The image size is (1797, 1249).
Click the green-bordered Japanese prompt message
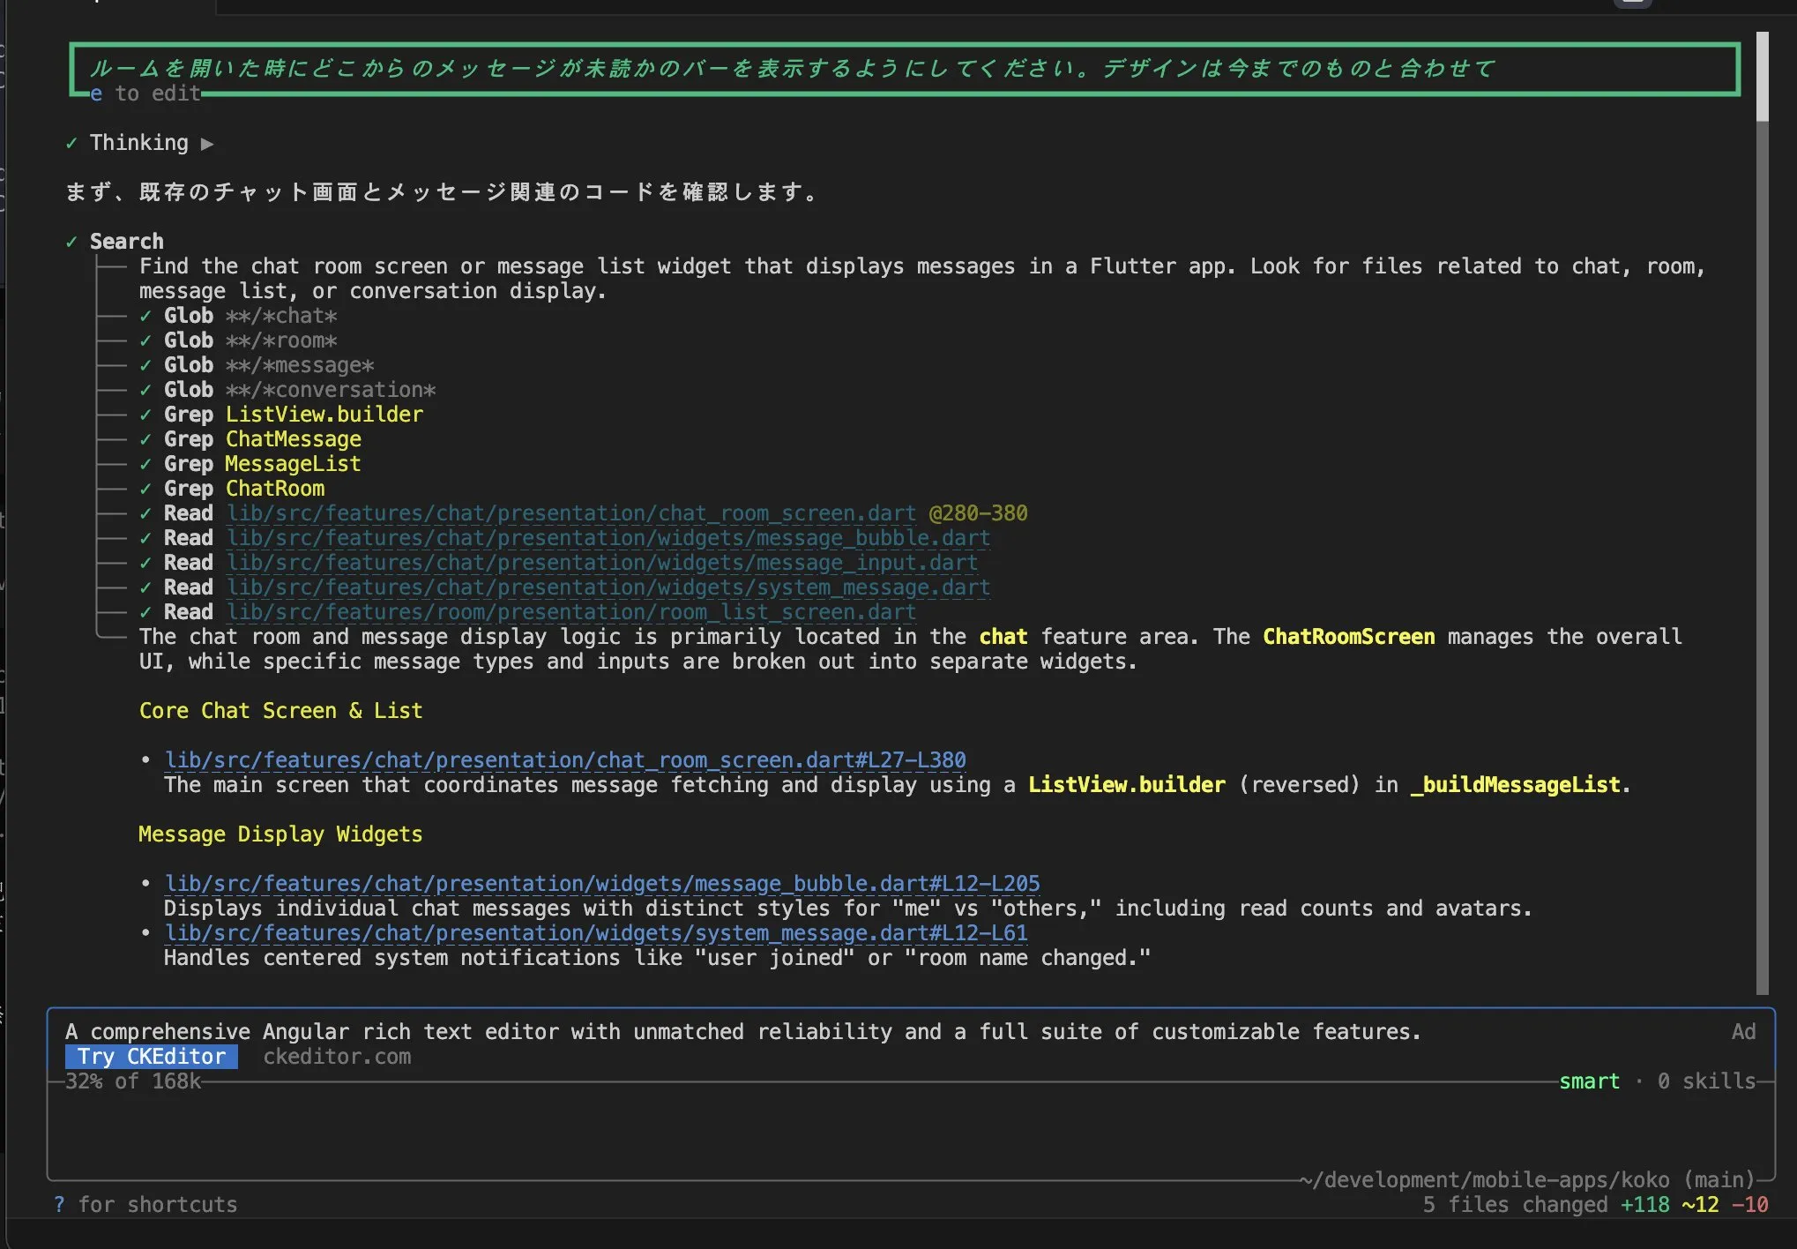794,69
